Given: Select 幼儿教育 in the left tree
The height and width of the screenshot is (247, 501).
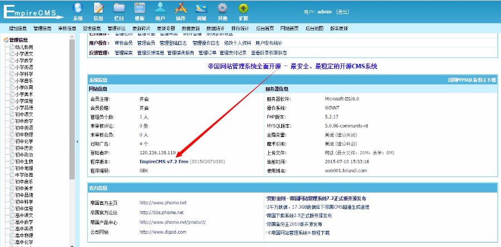Looking at the screenshot, I should pyautogui.click(x=24, y=47).
